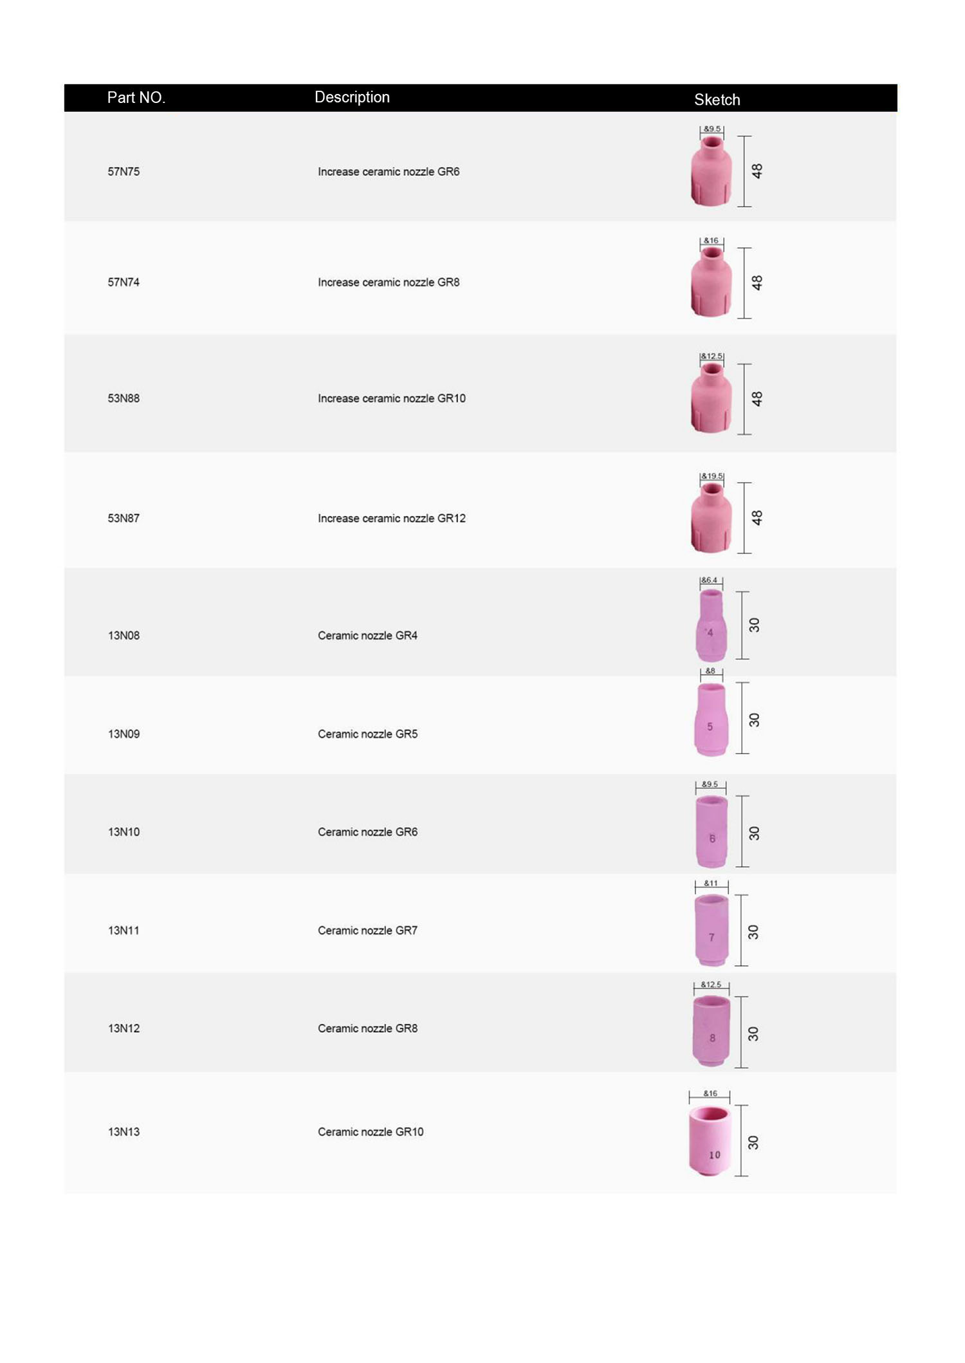Select the 53N88 nozzle sketch

711,398
